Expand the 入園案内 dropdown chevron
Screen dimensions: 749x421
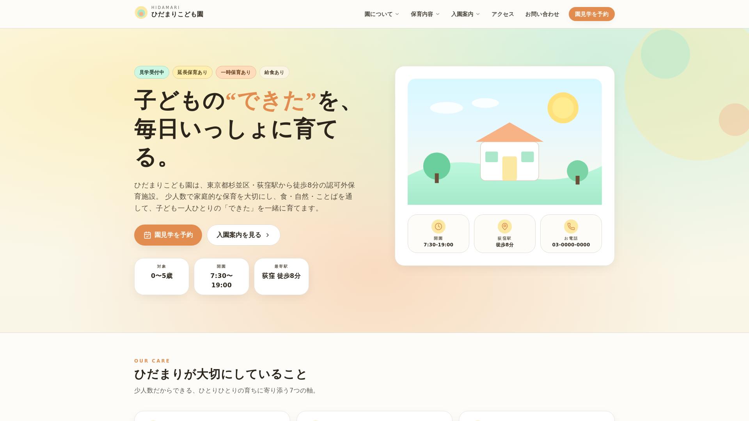tap(478, 14)
